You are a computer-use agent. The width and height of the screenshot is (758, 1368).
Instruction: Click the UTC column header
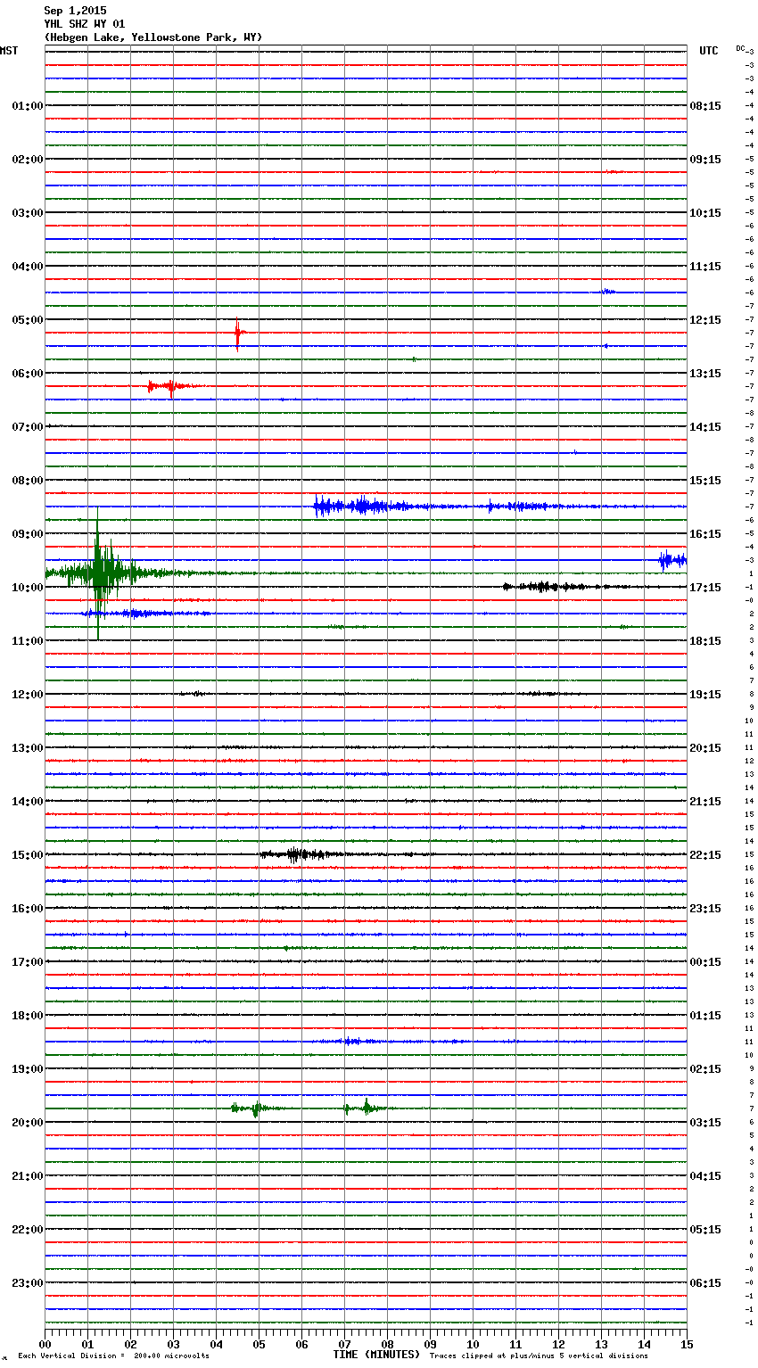(708, 51)
